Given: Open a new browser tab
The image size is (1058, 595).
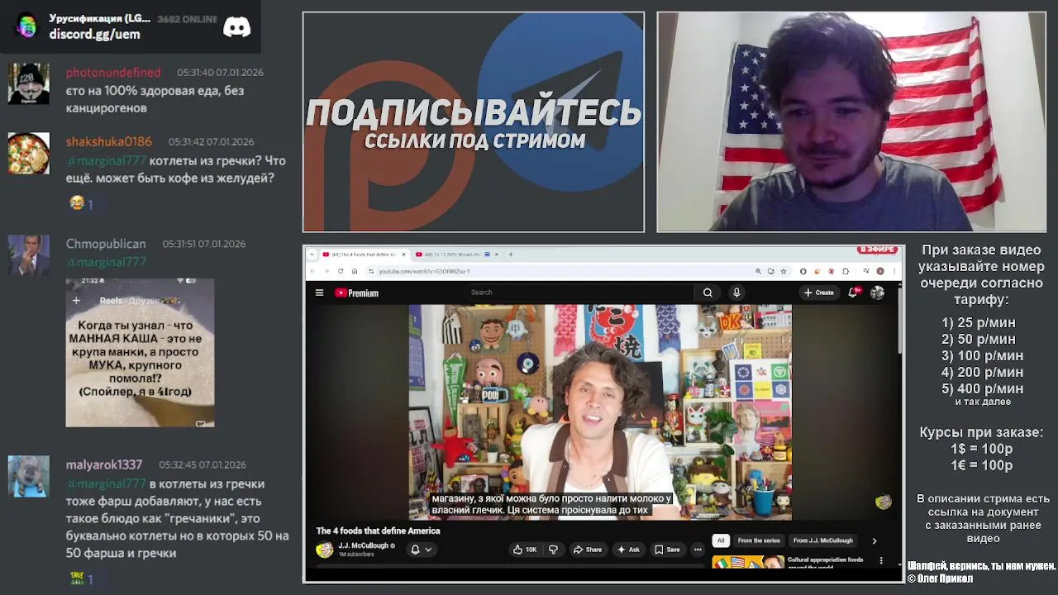Looking at the screenshot, I should tap(511, 255).
